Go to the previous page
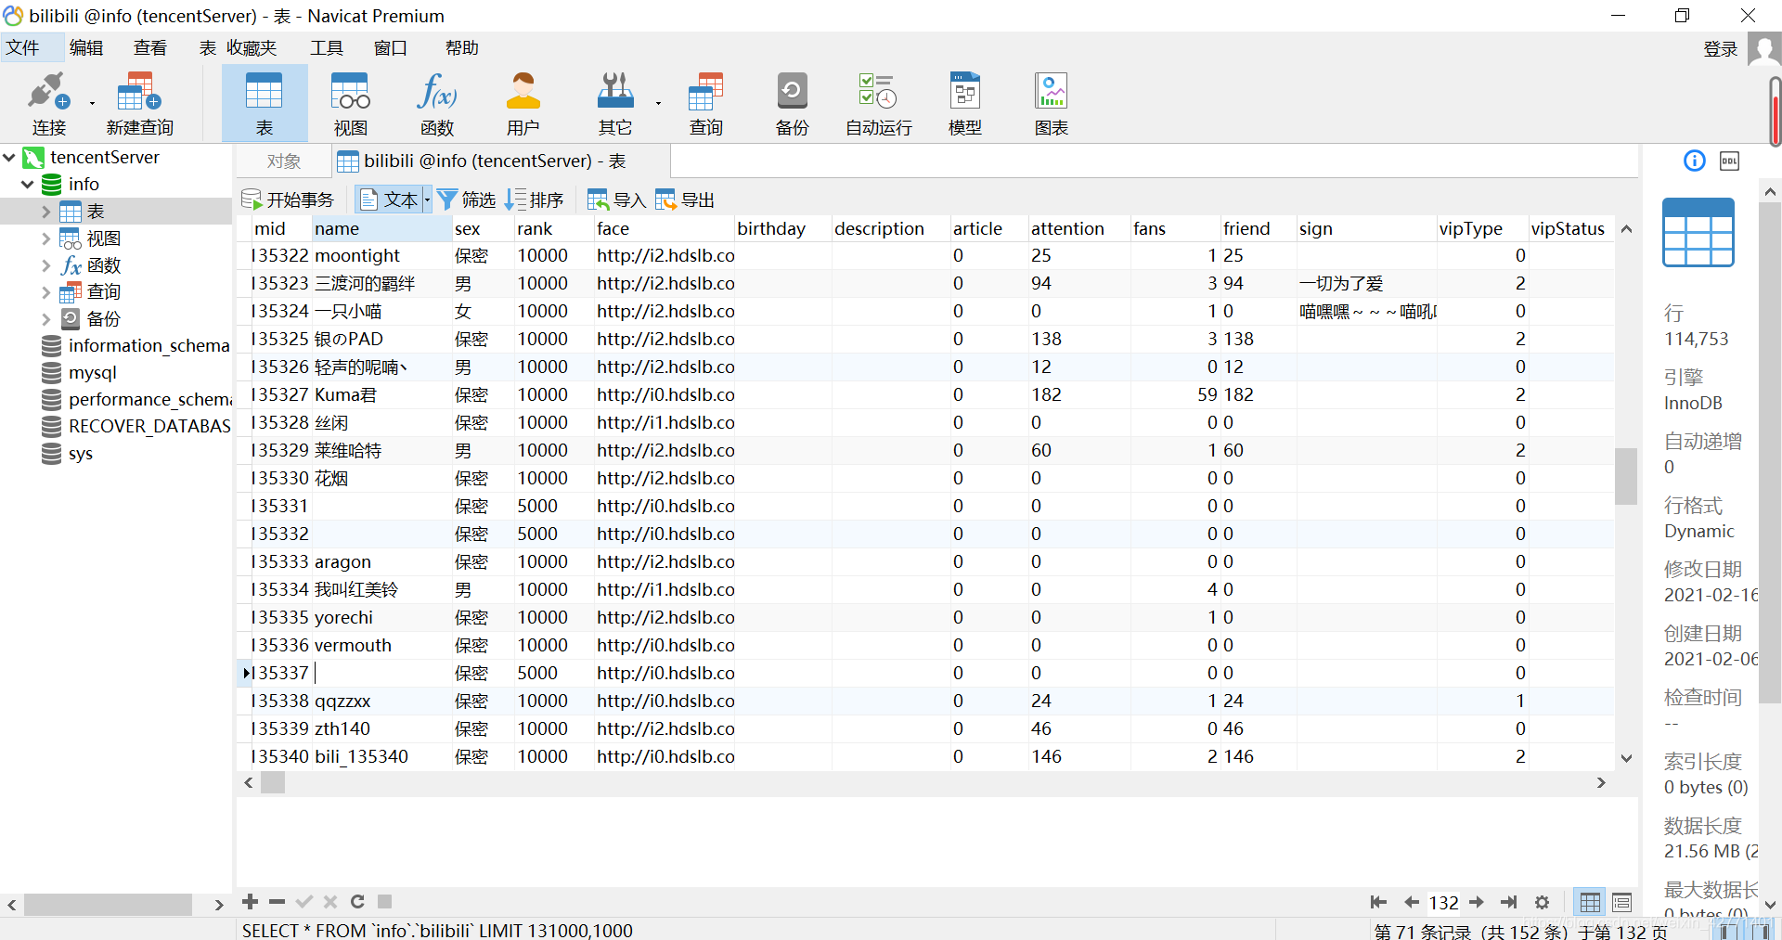Screen dimensions: 1782x940 pyautogui.click(x=1411, y=902)
